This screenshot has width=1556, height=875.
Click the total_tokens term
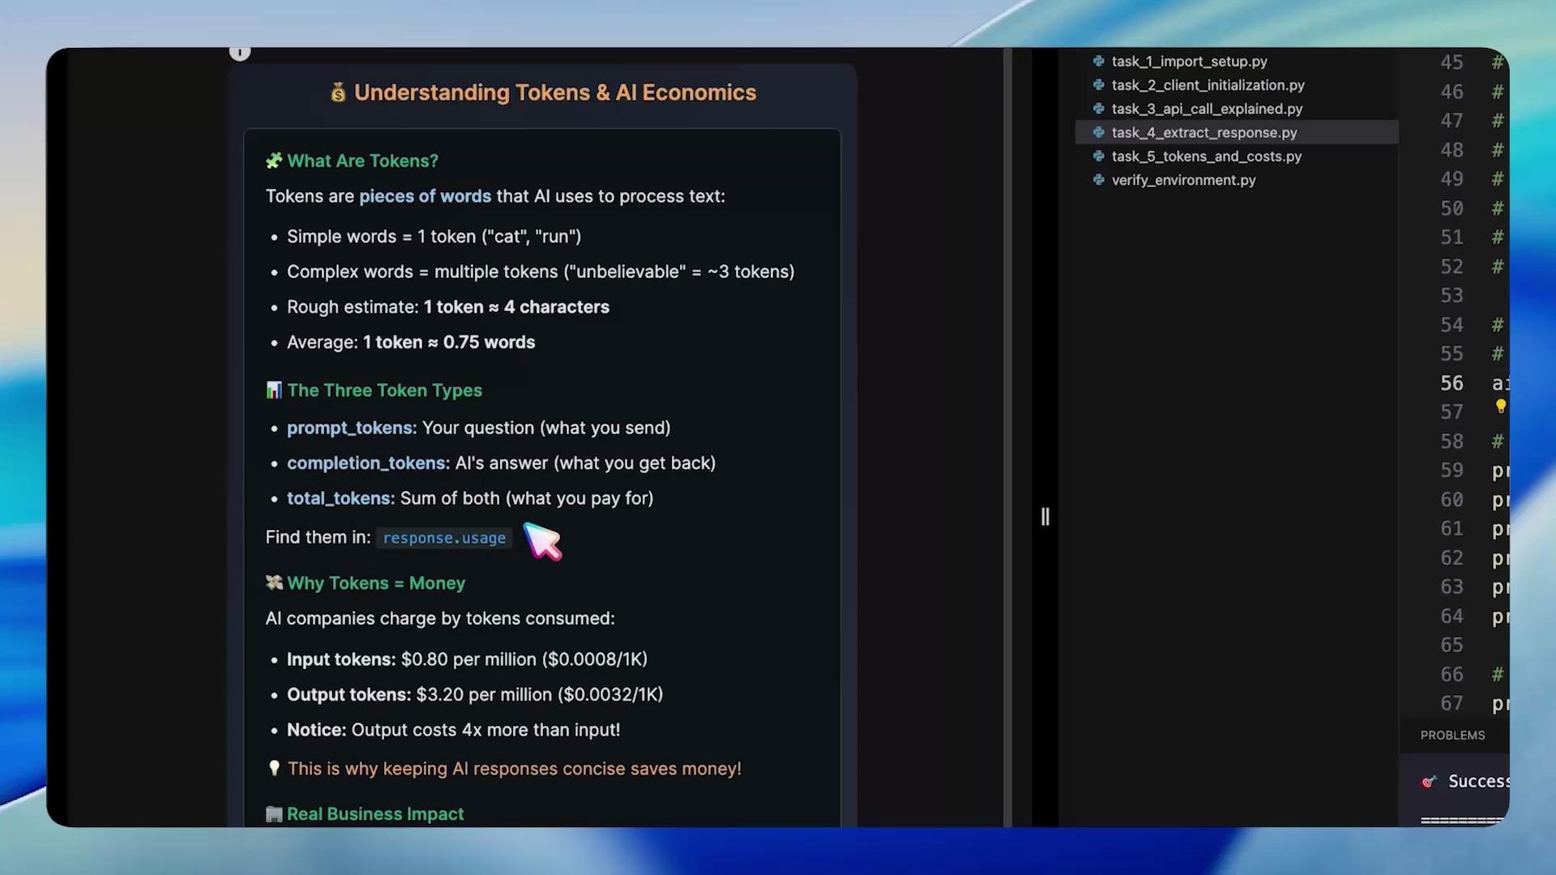(340, 498)
